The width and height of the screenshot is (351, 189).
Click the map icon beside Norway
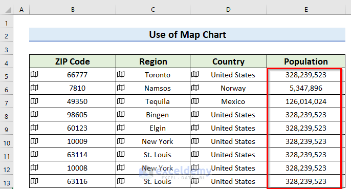(195, 88)
